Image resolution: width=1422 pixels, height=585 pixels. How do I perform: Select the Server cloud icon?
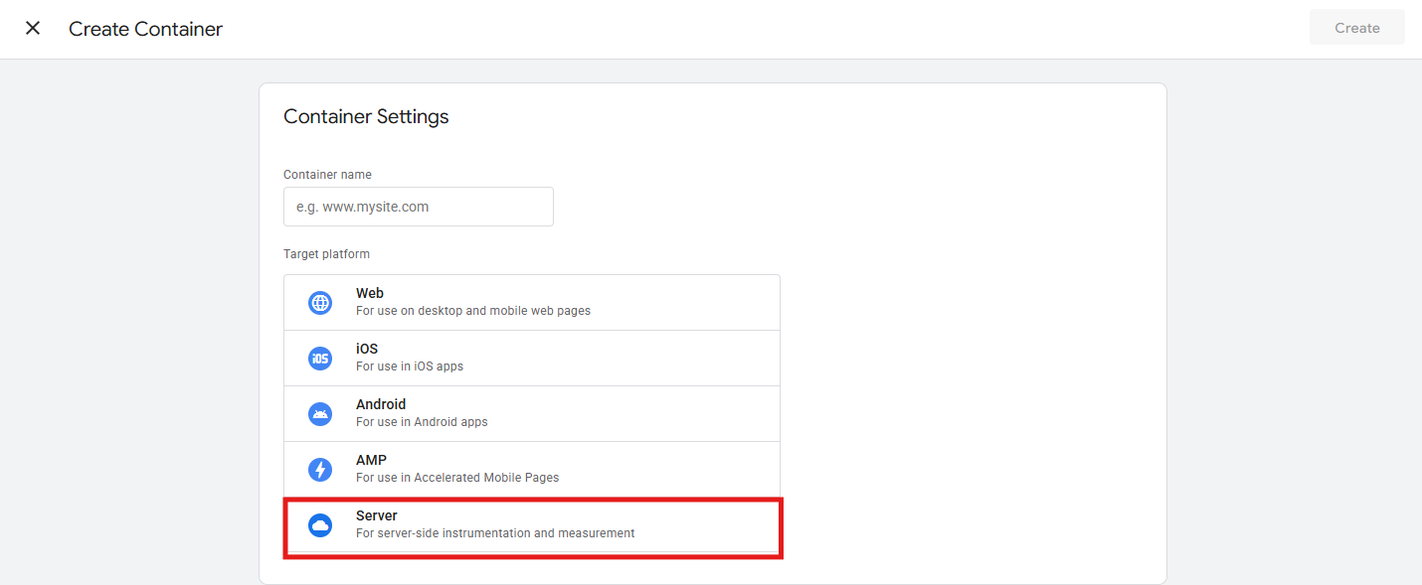320,525
